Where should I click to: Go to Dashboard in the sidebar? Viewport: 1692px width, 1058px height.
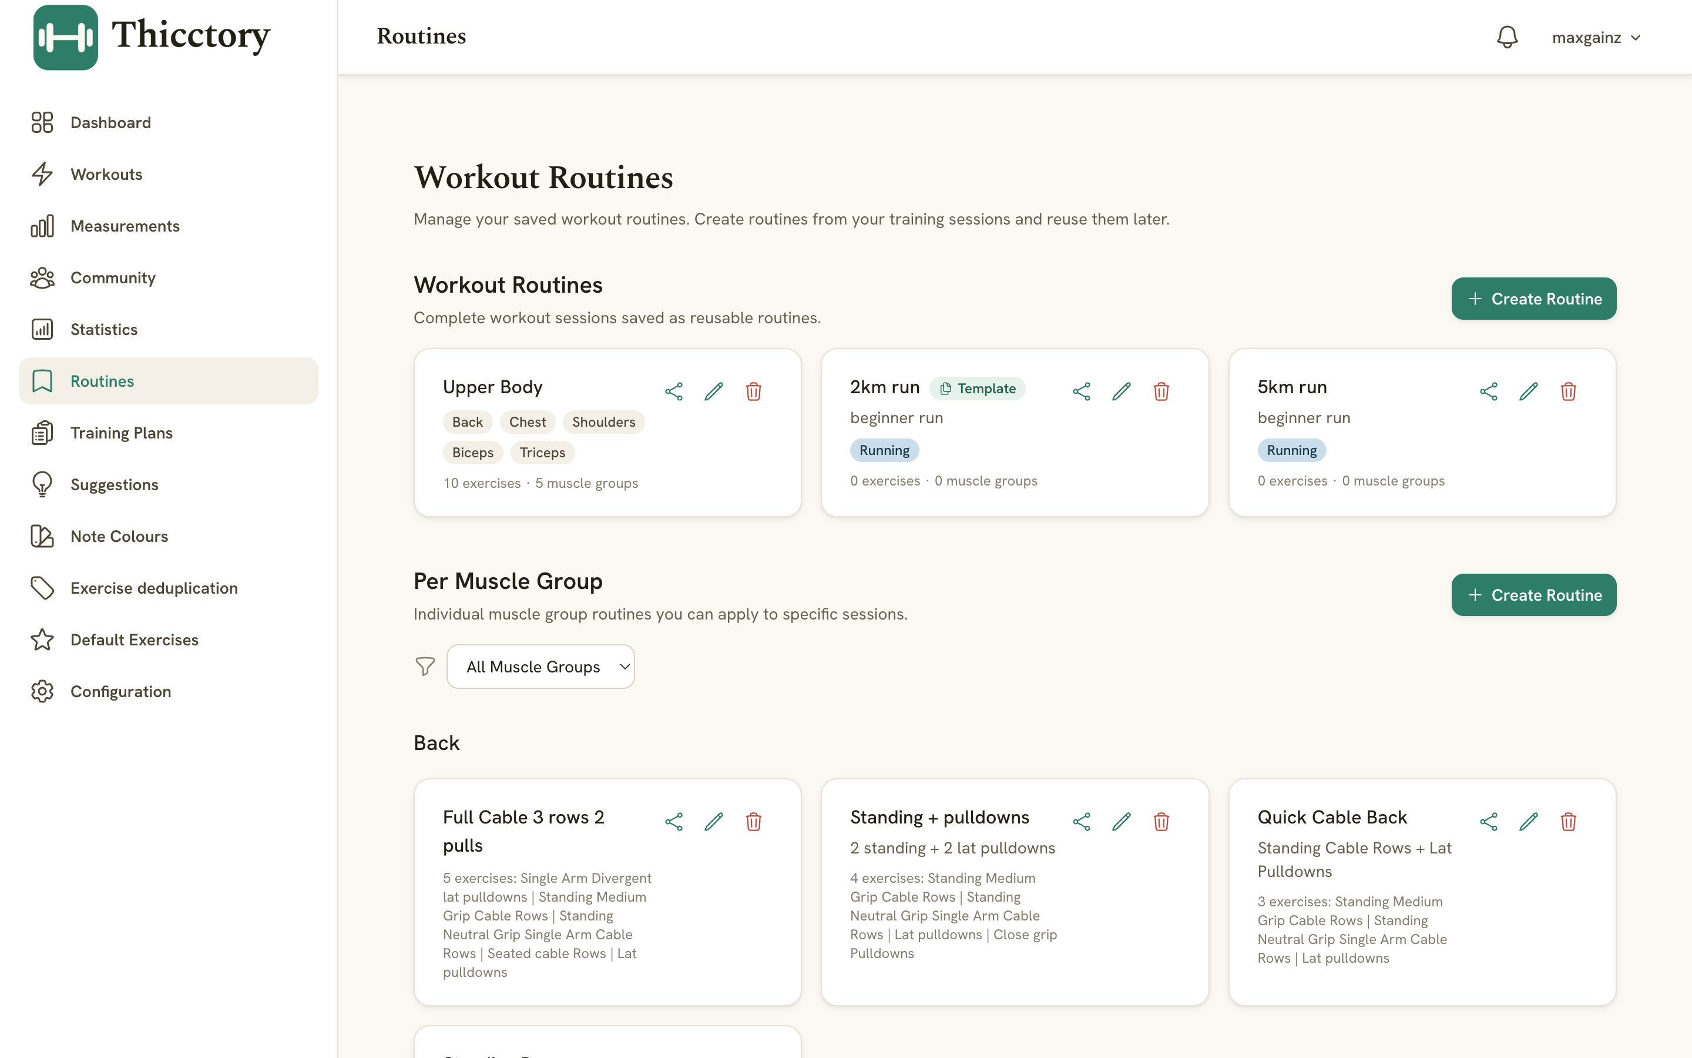[168, 122]
